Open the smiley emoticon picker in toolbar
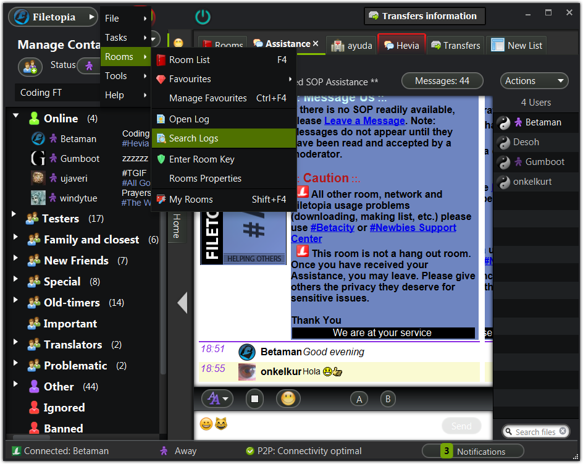 tap(288, 399)
